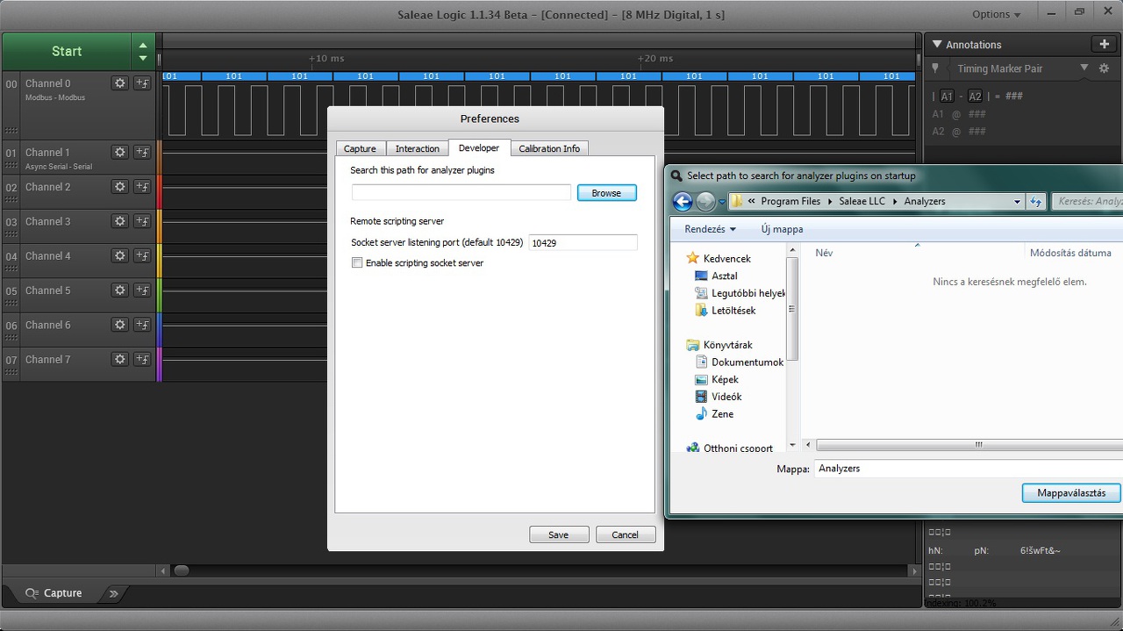Open address bar path history dropdown

1017,202
